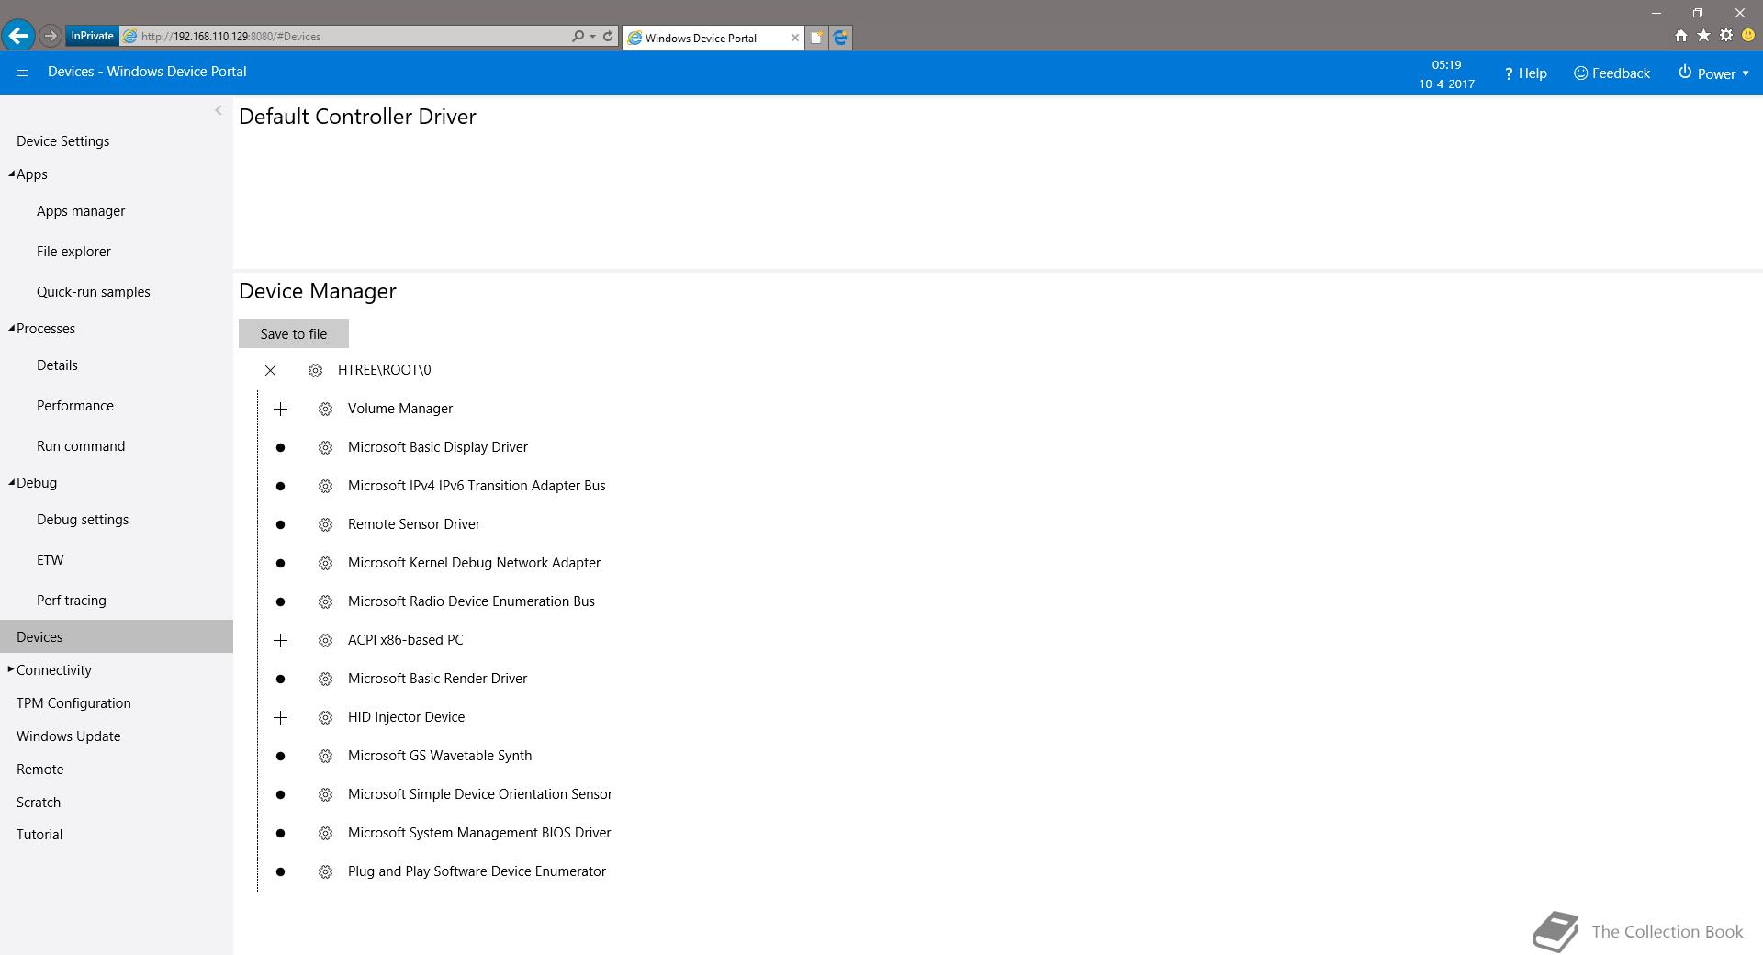Collapse the HTREE\ROOT\0 tree node
1763x955 pixels.
270,370
